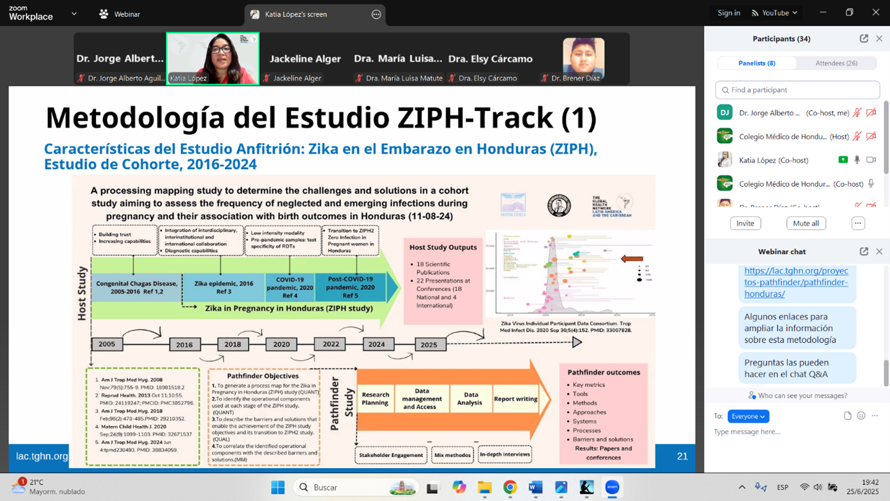Toggle Dr. Jorge Alberto's camera-off icon

tap(871, 113)
